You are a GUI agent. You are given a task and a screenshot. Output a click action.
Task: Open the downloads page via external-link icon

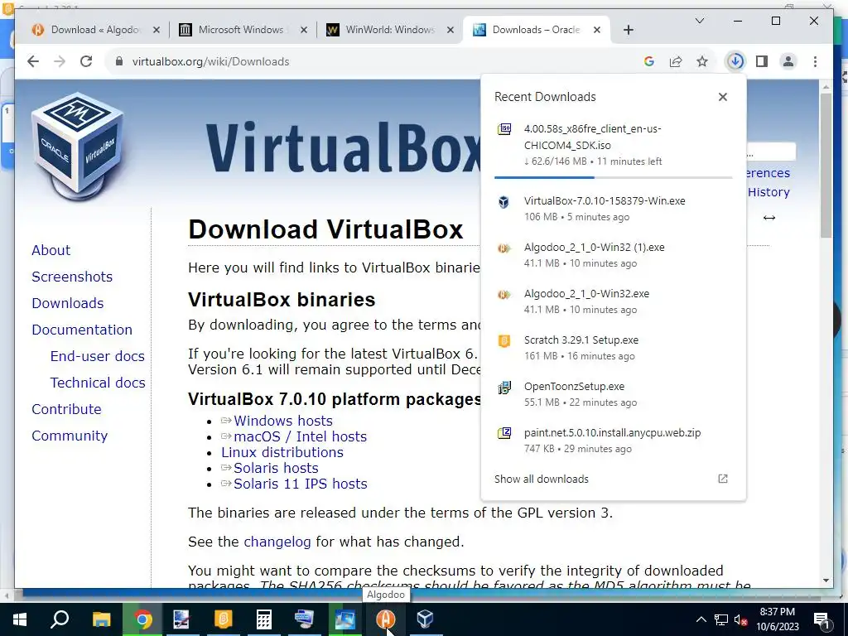(x=722, y=479)
